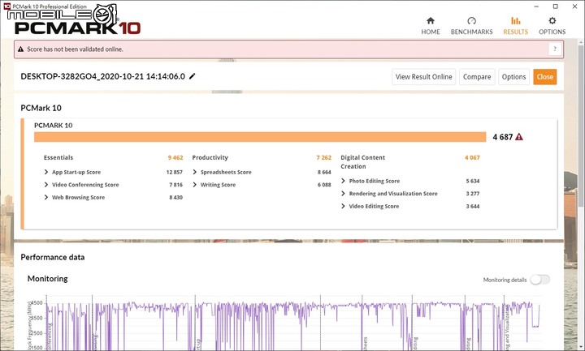Click 'Score has not been validated online' message
The image size is (585, 351).
pyautogui.click(x=75, y=49)
